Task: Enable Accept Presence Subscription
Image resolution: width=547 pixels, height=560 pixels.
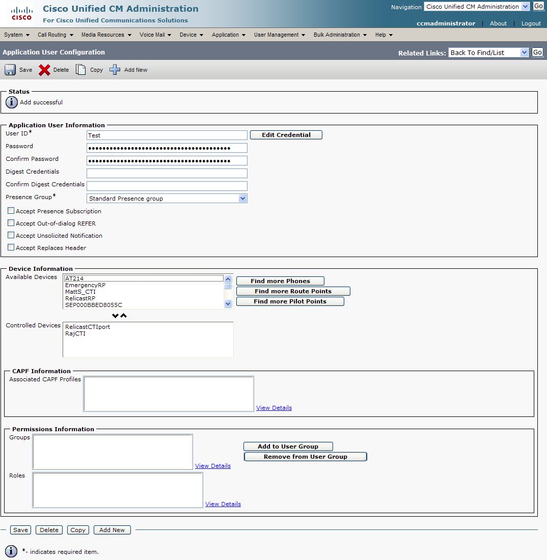Action: [11, 211]
